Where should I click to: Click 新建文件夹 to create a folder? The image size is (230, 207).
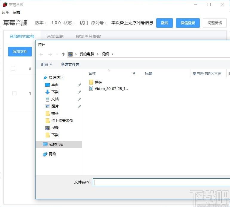[70, 65]
